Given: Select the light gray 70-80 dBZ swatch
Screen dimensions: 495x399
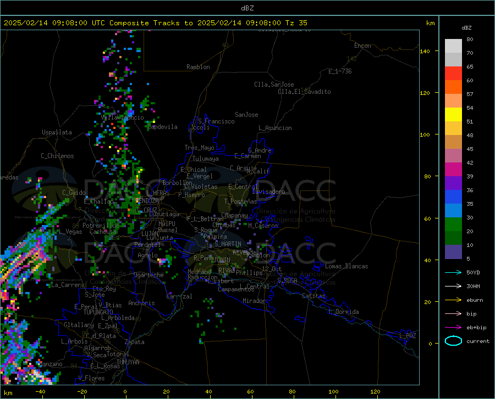Looking at the screenshot, I should [x=453, y=46].
